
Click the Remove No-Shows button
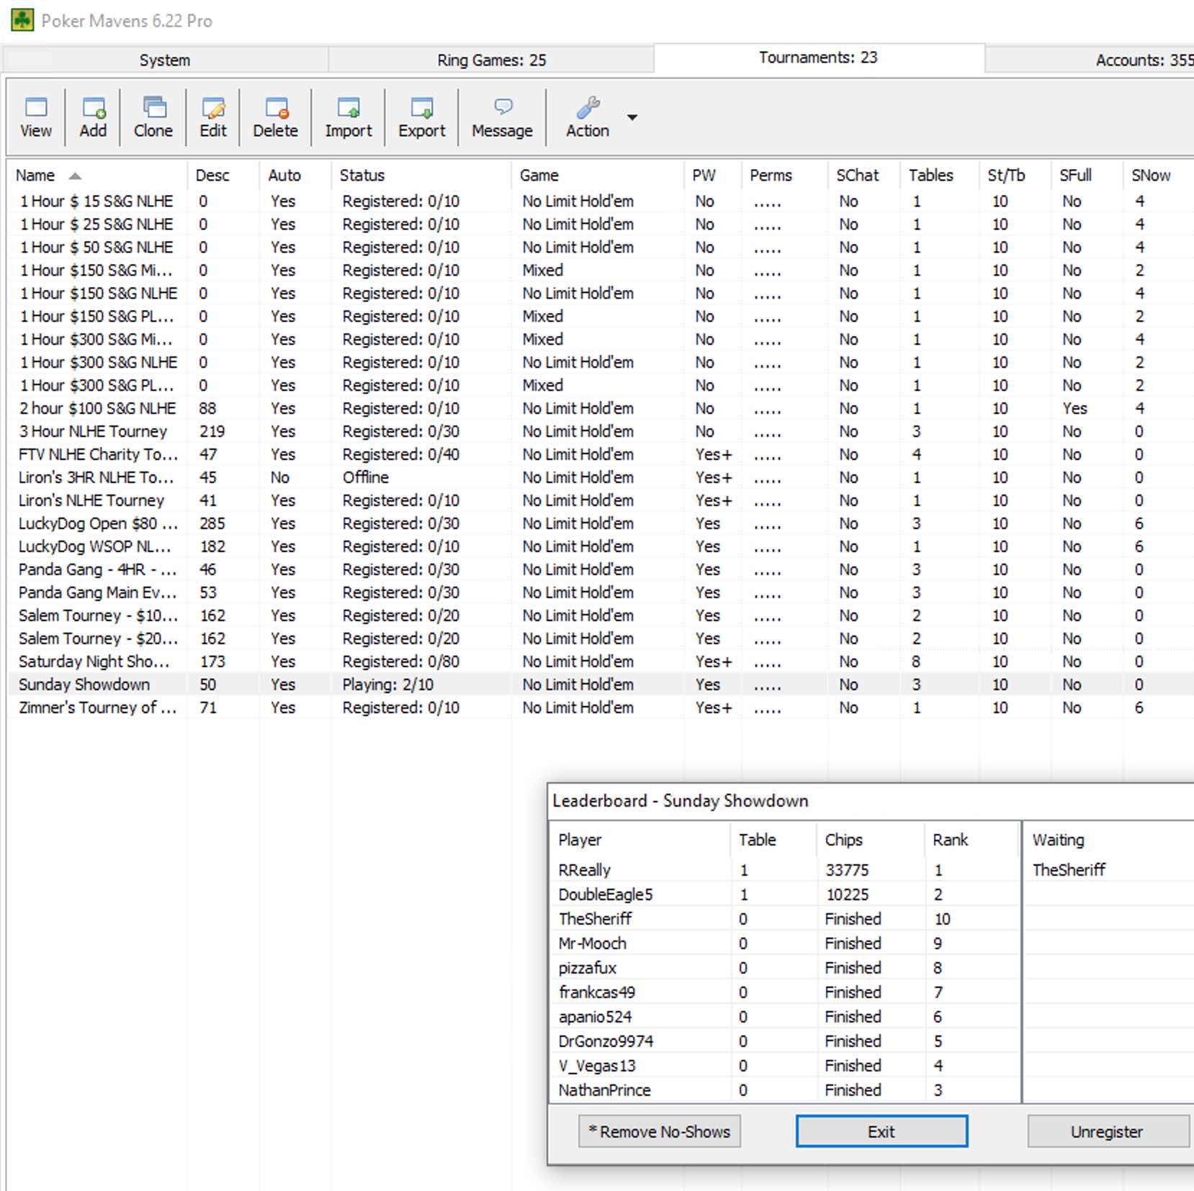click(659, 1131)
